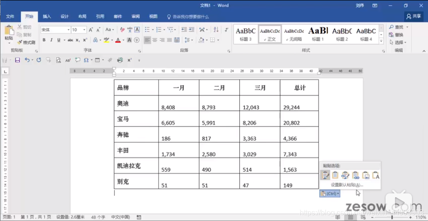Apply the 标题 1 style
Screen dimensions: 428x221
pos(318,34)
